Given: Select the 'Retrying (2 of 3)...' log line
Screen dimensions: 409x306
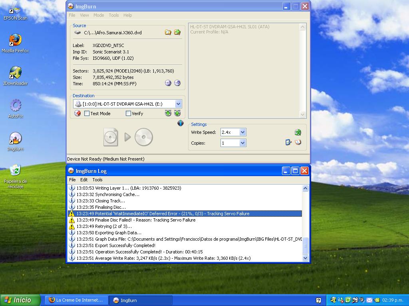Looking at the screenshot, I should [x=185, y=226].
